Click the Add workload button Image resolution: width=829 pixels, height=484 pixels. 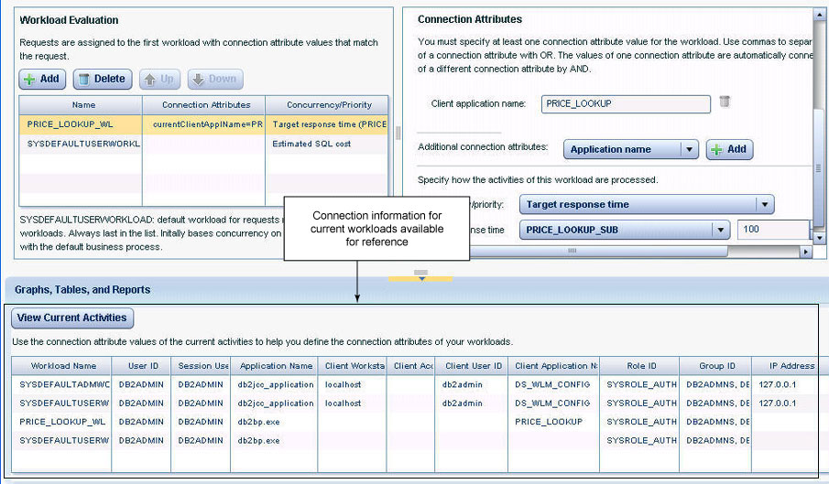pos(42,80)
